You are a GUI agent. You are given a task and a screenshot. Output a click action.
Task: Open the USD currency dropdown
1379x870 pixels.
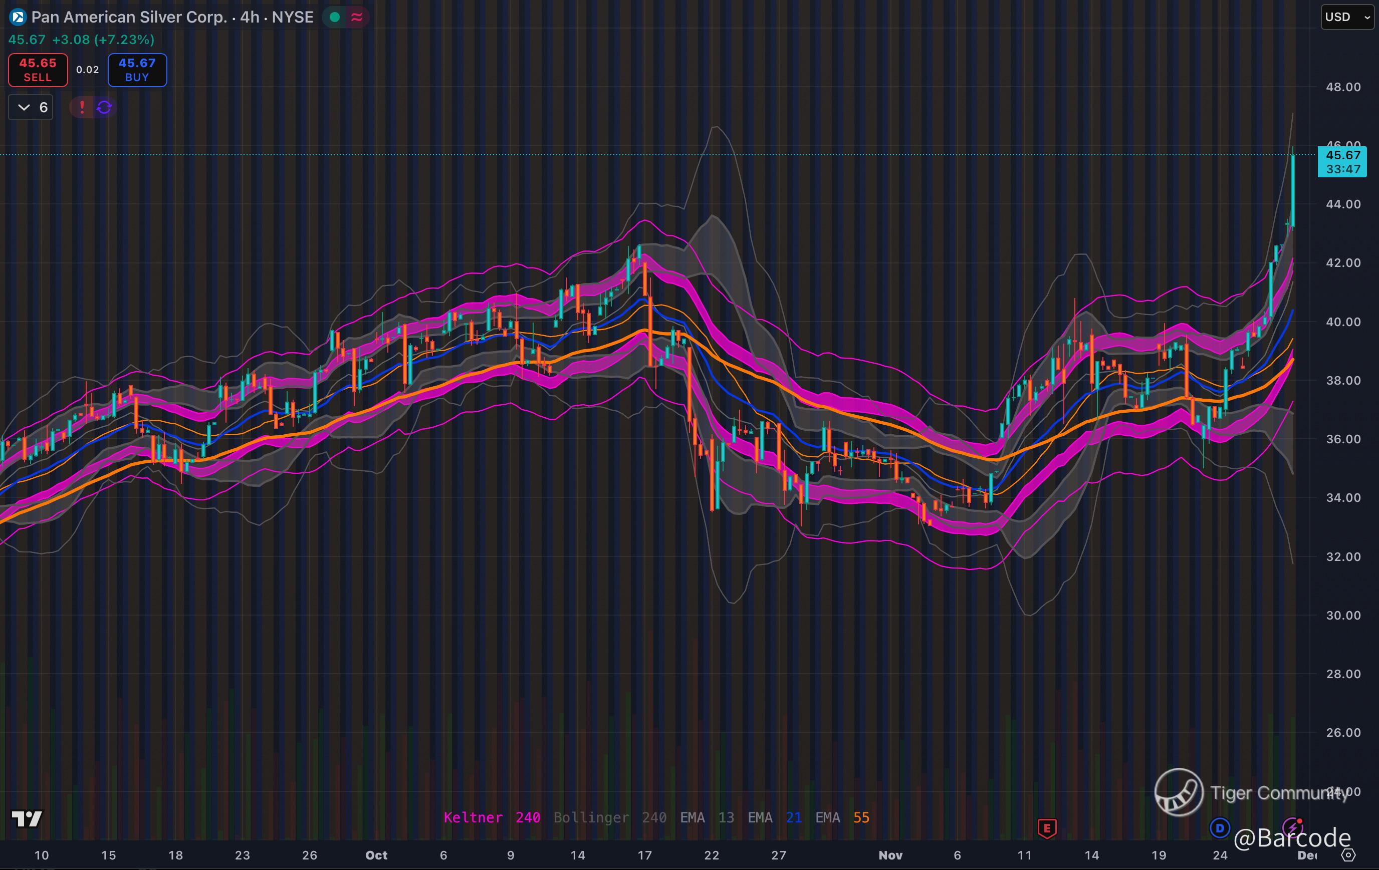[1347, 17]
